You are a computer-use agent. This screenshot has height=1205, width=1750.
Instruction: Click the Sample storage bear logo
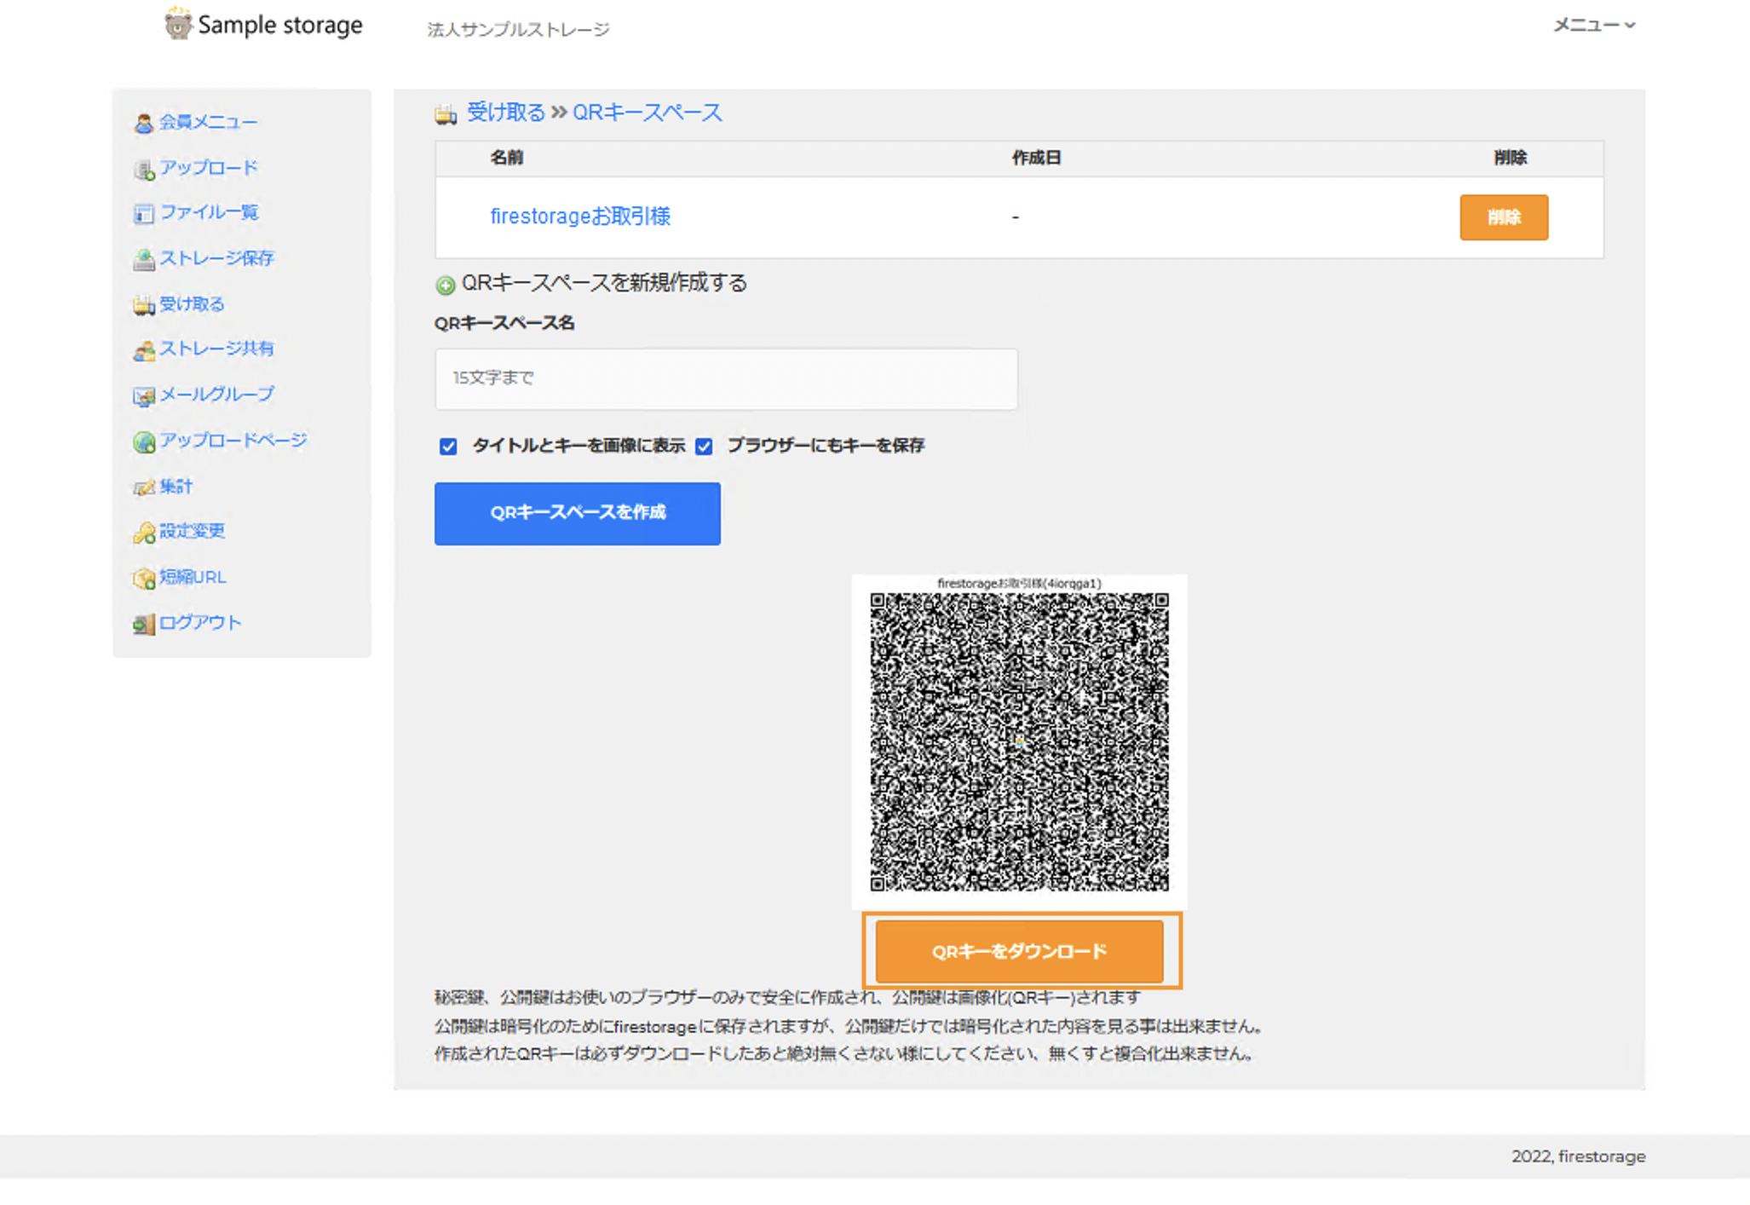(177, 23)
